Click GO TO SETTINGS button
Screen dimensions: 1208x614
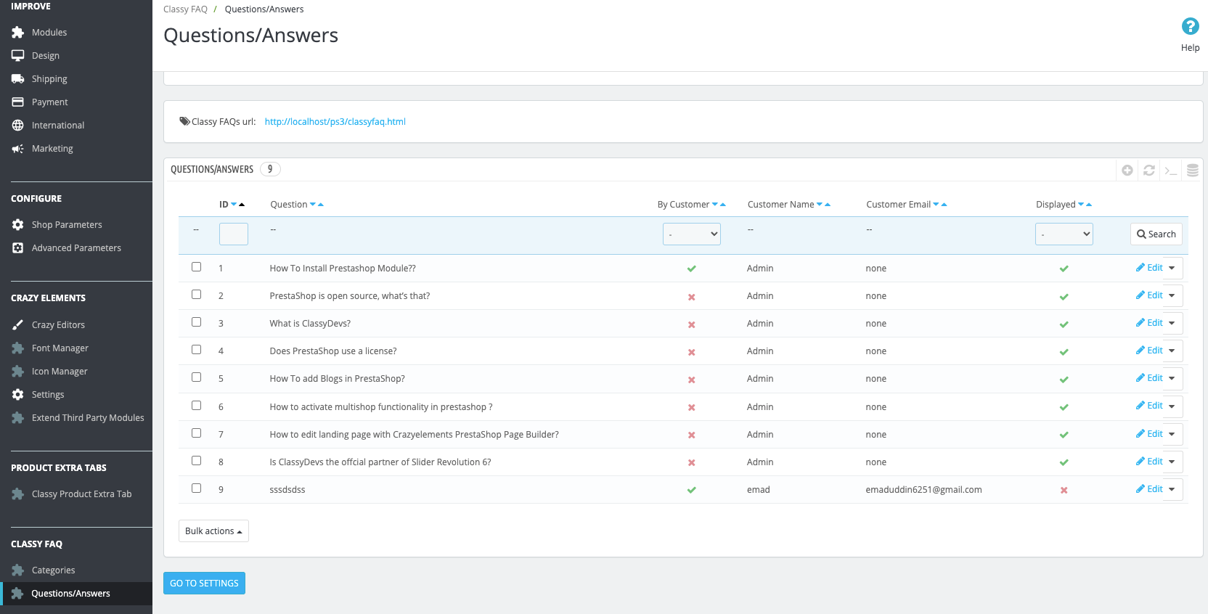point(204,584)
